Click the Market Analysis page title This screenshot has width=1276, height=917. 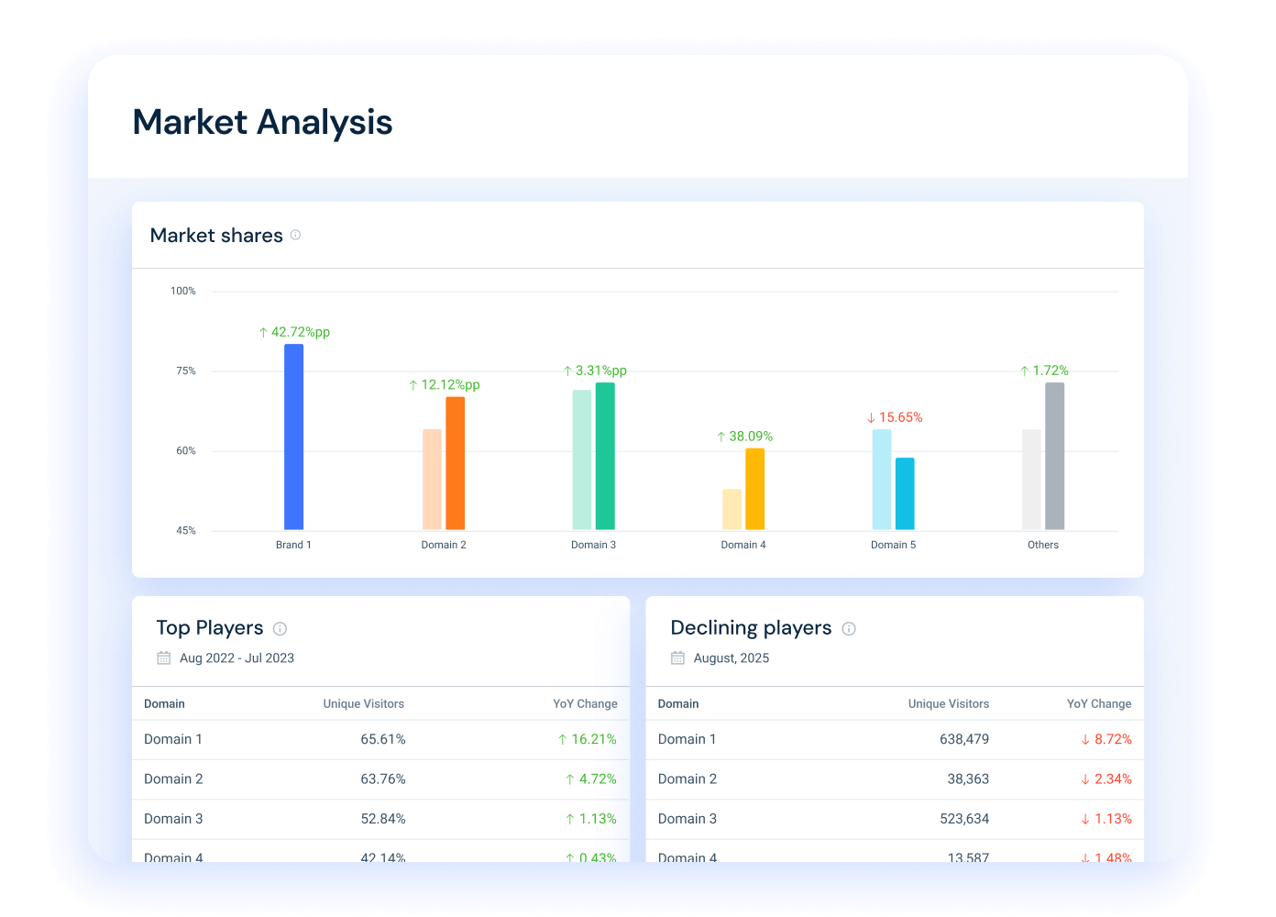tap(262, 121)
